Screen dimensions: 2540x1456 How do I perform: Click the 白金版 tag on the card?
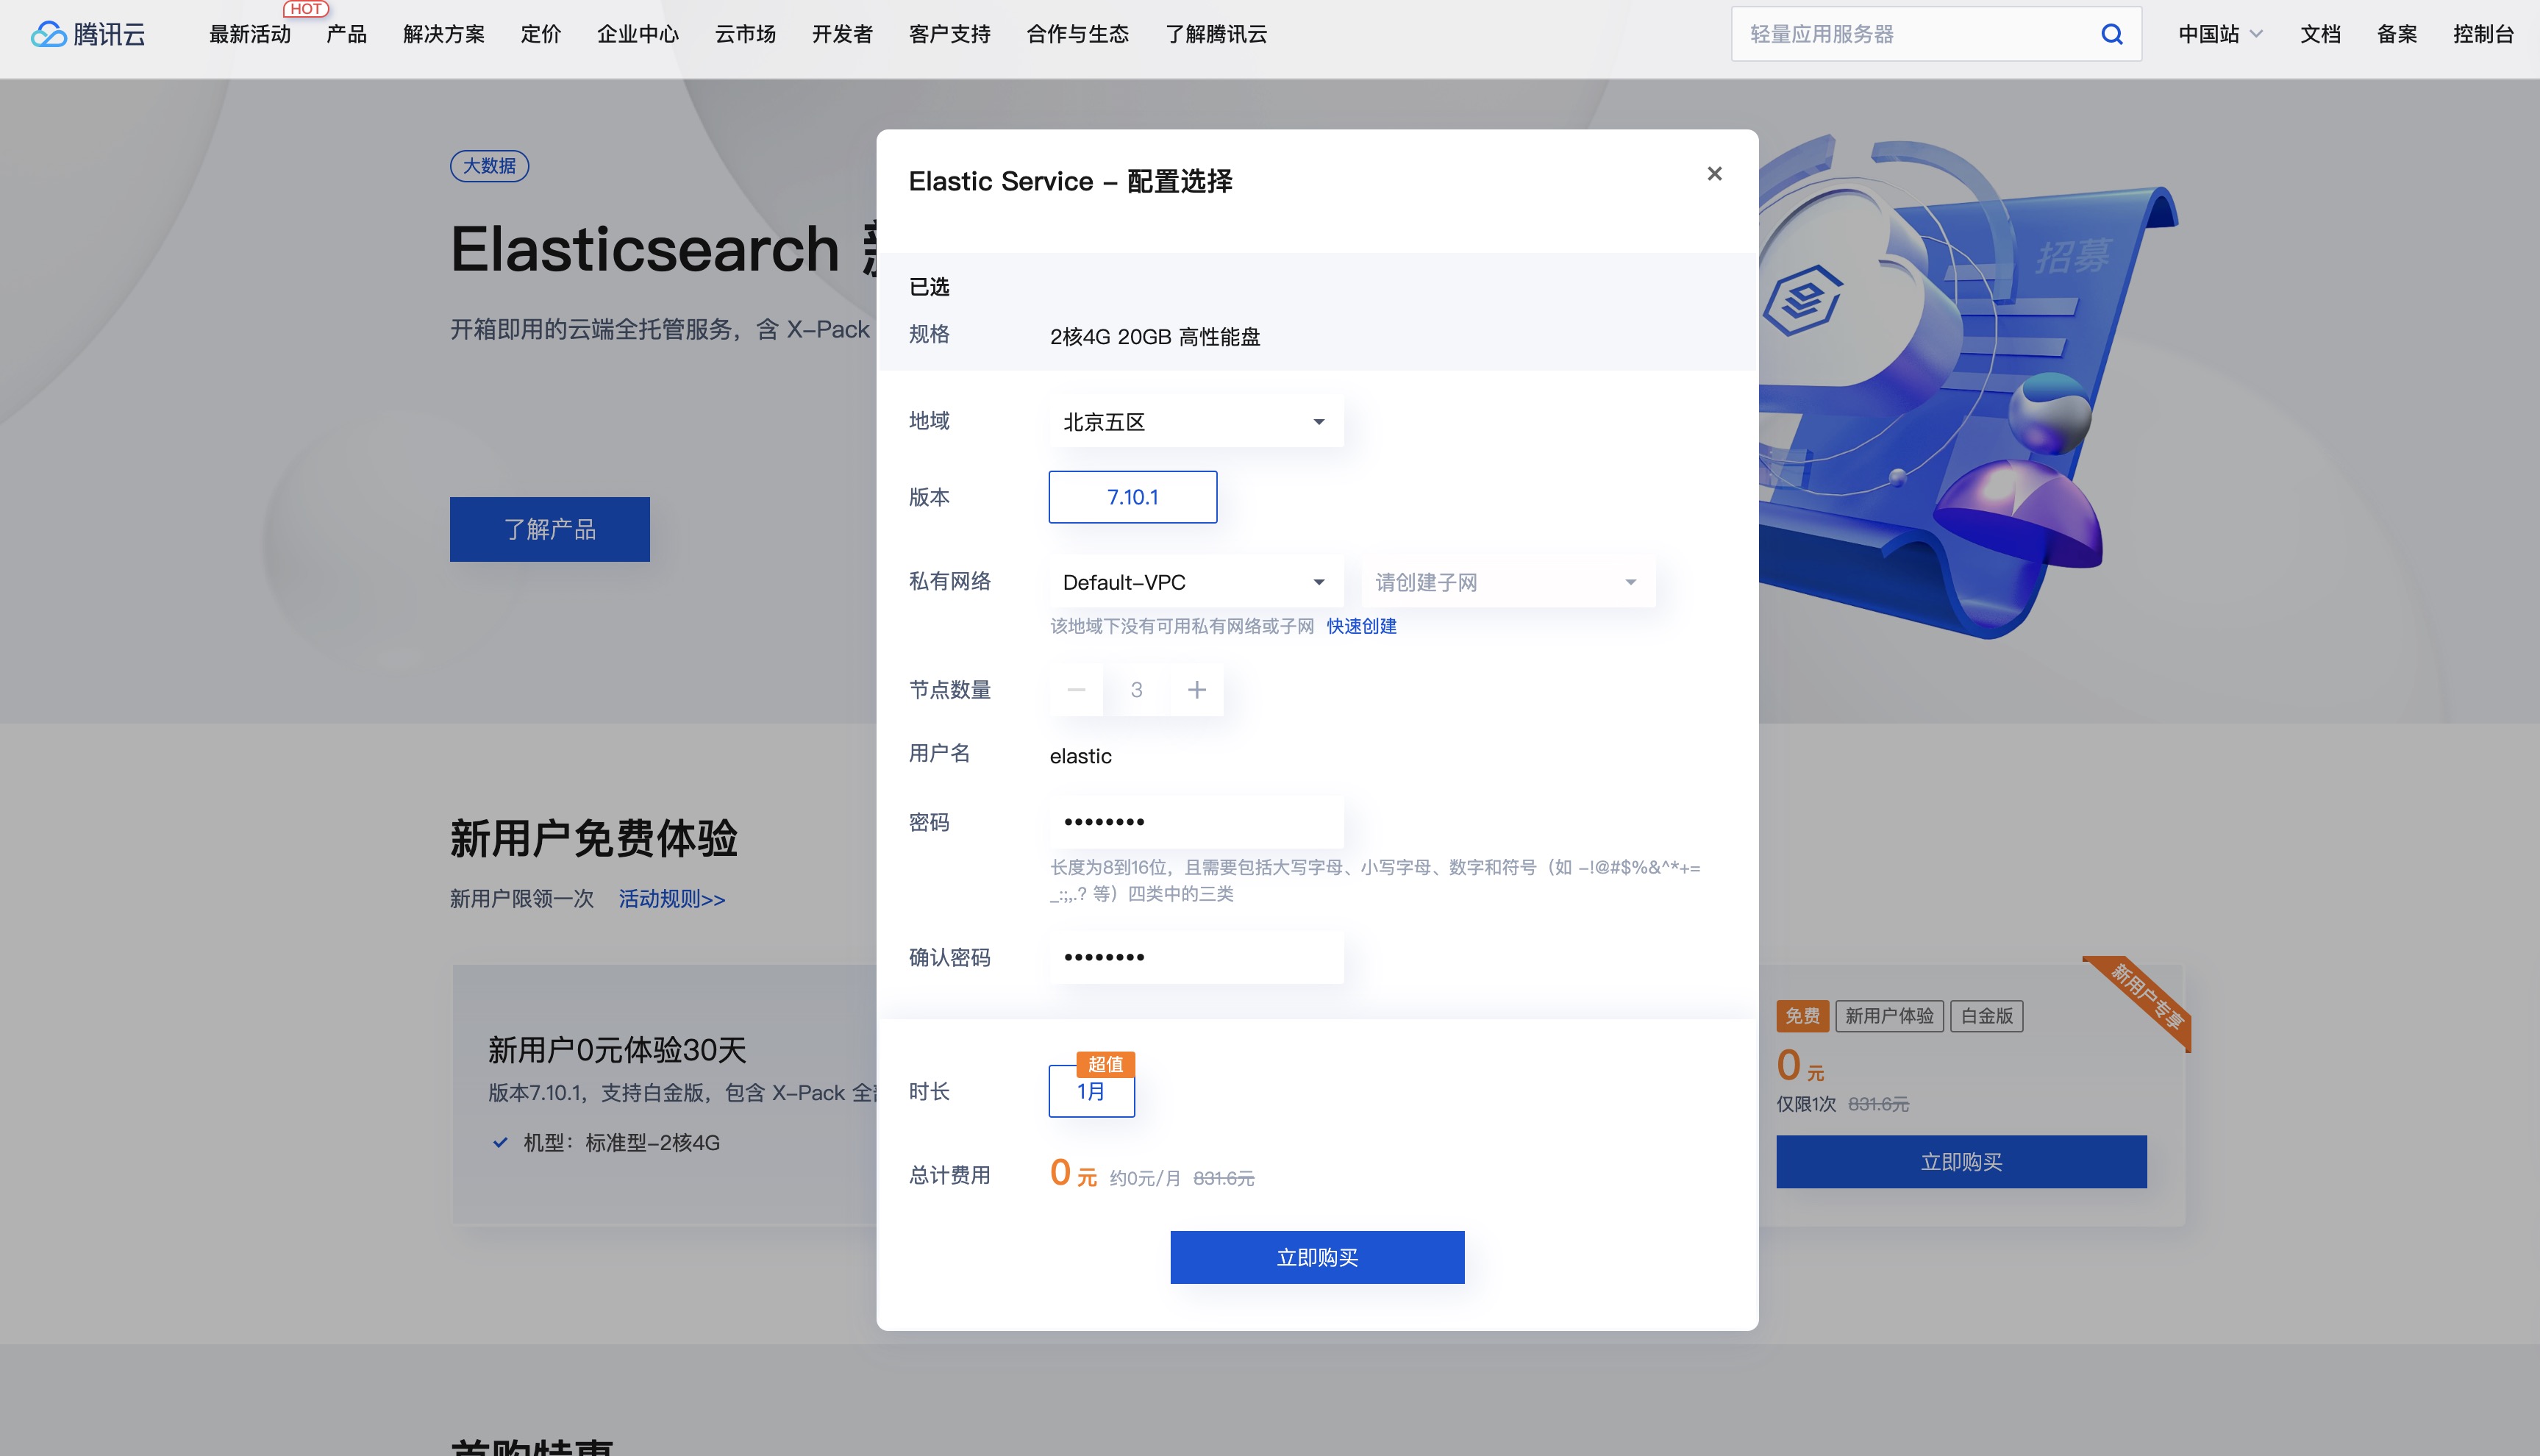[1987, 1016]
